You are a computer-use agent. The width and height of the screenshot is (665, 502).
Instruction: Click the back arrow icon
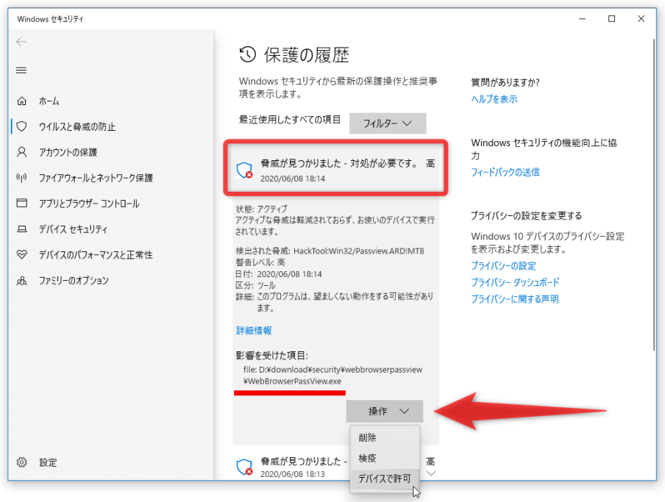coord(21,41)
